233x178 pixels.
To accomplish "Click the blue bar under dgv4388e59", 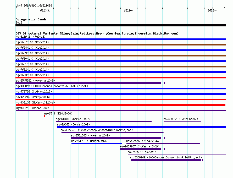I will [120, 89].
